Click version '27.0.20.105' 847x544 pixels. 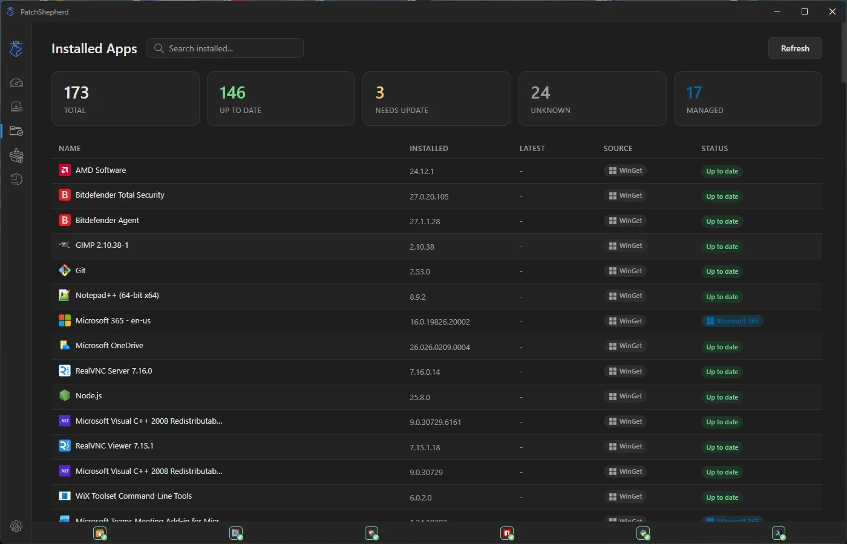click(429, 197)
